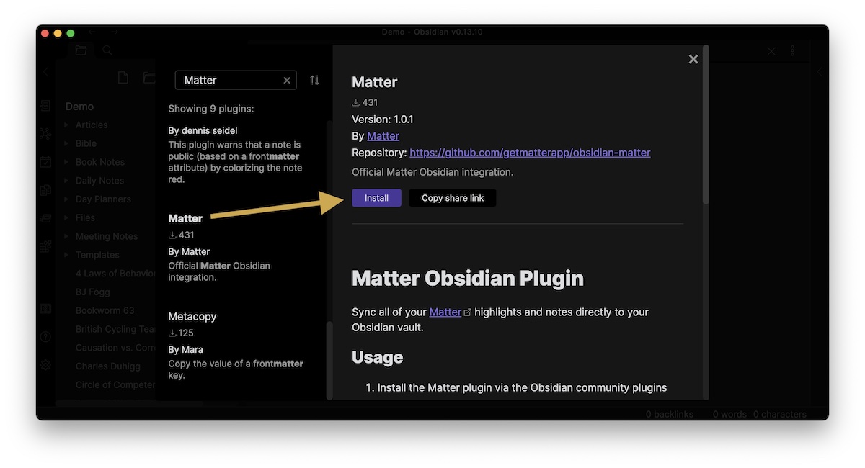This screenshot has width=865, height=468.
Task: Click the pane close X icon behind dialog
Action: pyautogui.click(x=771, y=51)
